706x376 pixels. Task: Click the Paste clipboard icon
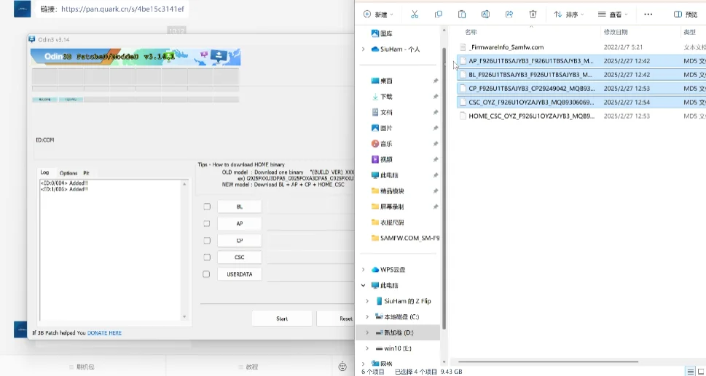click(461, 15)
